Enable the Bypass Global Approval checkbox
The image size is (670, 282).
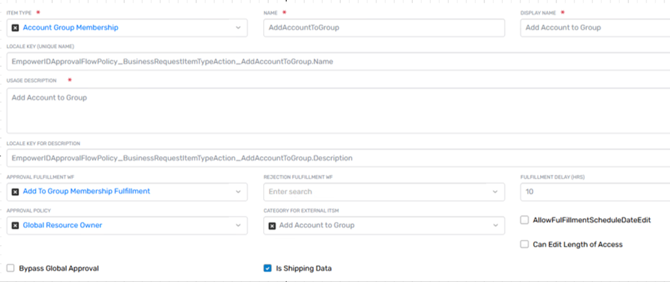click(x=11, y=268)
